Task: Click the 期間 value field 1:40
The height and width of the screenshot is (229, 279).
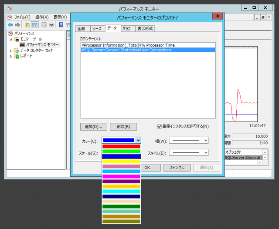Action: (x=250, y=143)
